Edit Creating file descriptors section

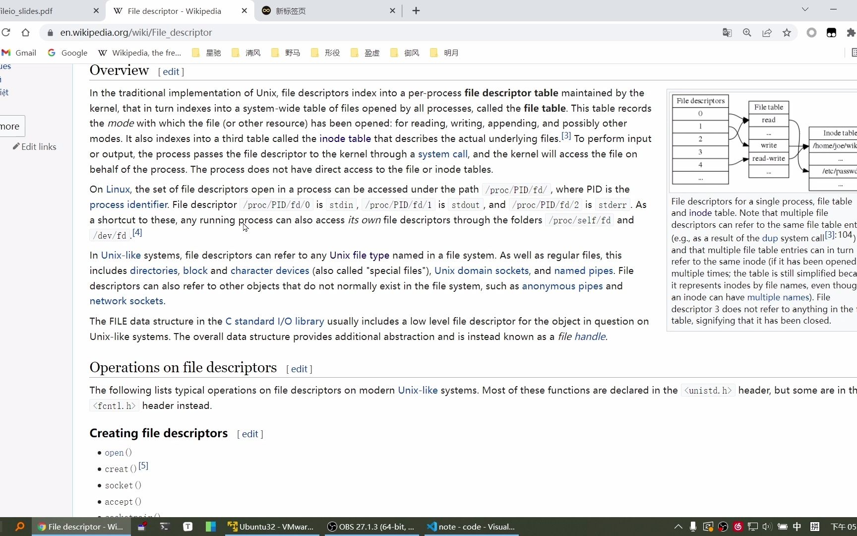[250, 434]
